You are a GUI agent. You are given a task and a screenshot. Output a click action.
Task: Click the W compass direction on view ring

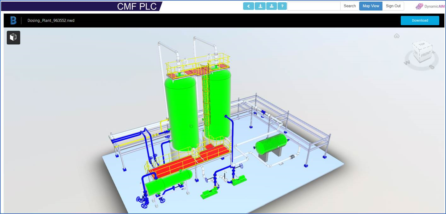(x=407, y=63)
